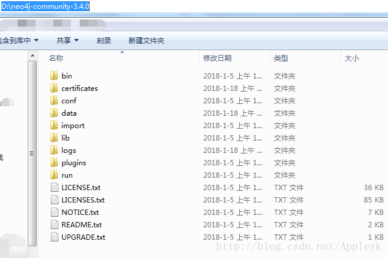Click the navigation pane scroll up arrow
388x258 pixels.
[x=32, y=56]
